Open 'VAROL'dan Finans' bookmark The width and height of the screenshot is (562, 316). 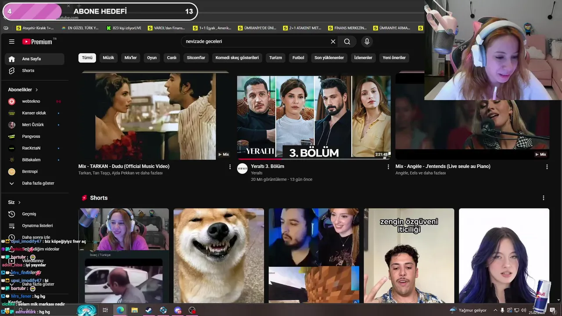166,28
